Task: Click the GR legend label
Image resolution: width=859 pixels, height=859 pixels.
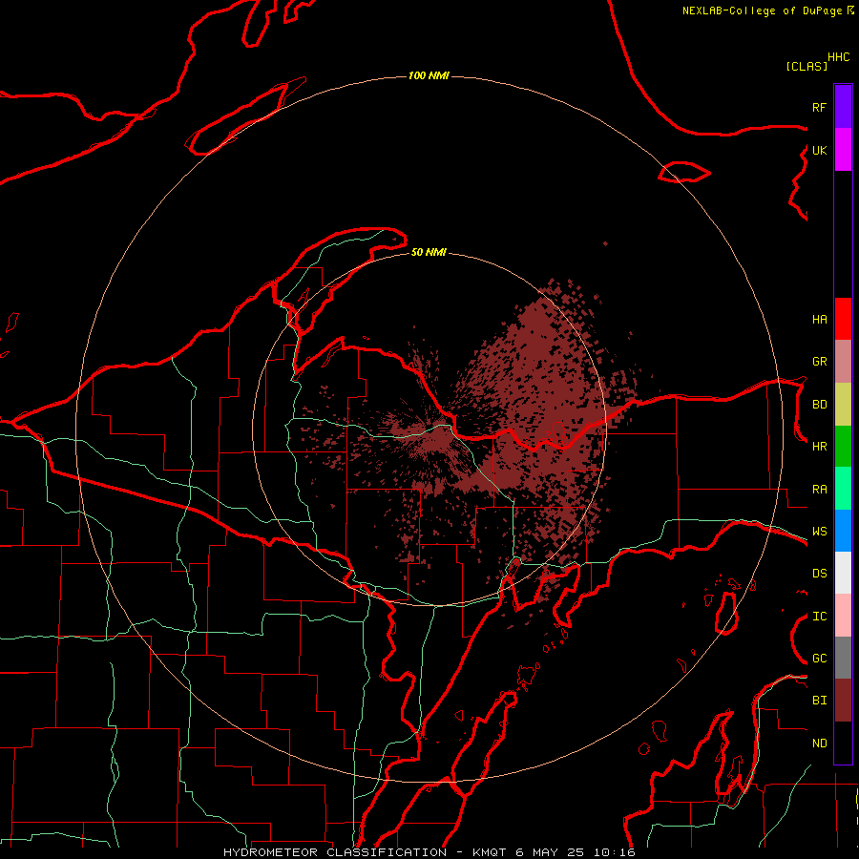Action: click(x=819, y=362)
